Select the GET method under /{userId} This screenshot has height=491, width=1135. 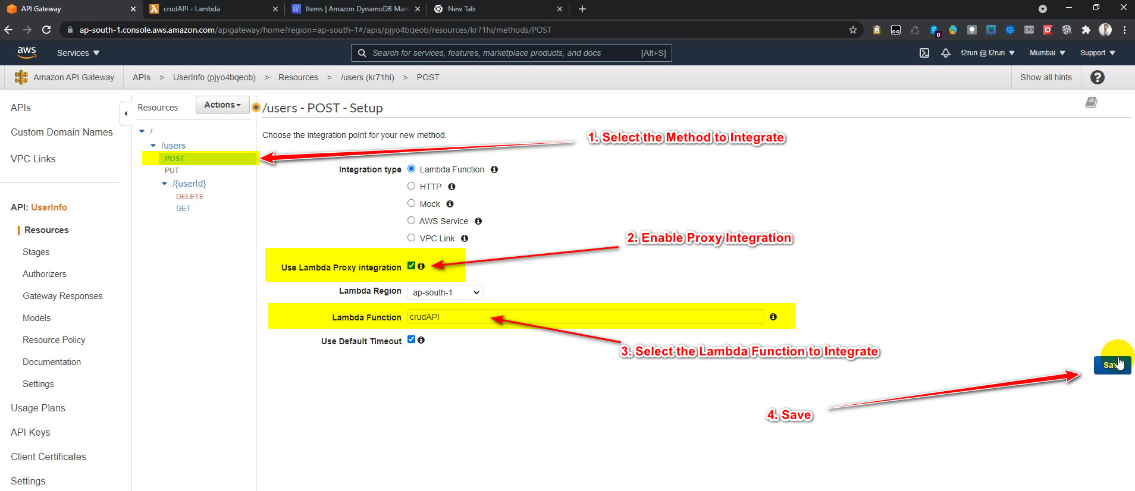point(183,209)
